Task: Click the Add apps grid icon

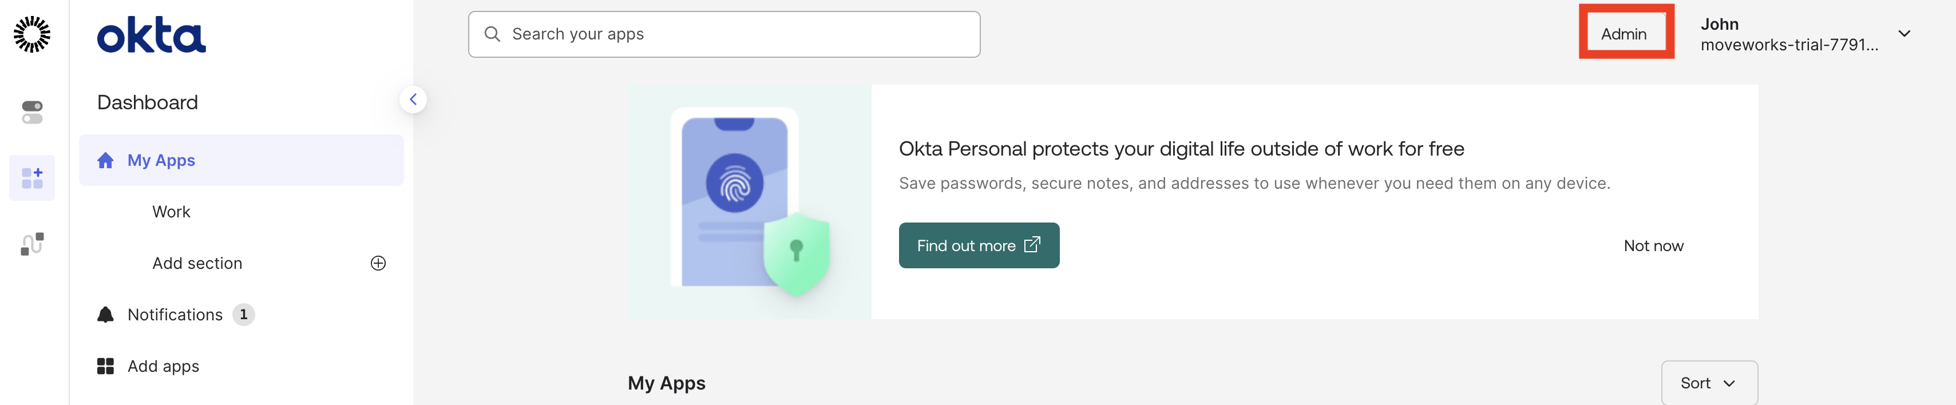Action: pyautogui.click(x=105, y=366)
